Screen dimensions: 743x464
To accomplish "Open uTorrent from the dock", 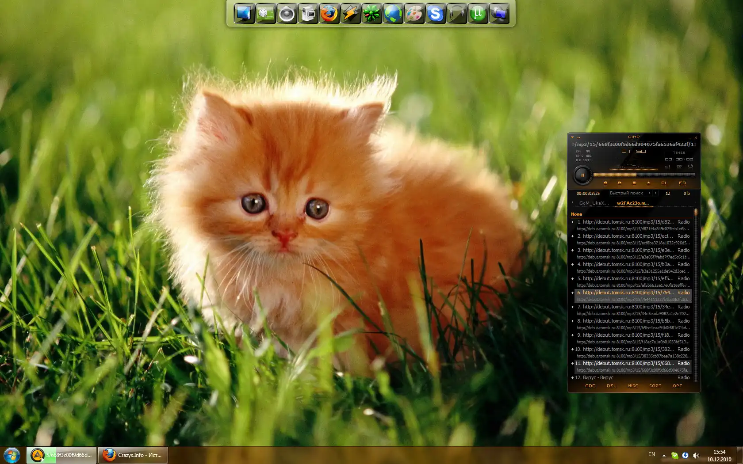I will click(x=478, y=14).
